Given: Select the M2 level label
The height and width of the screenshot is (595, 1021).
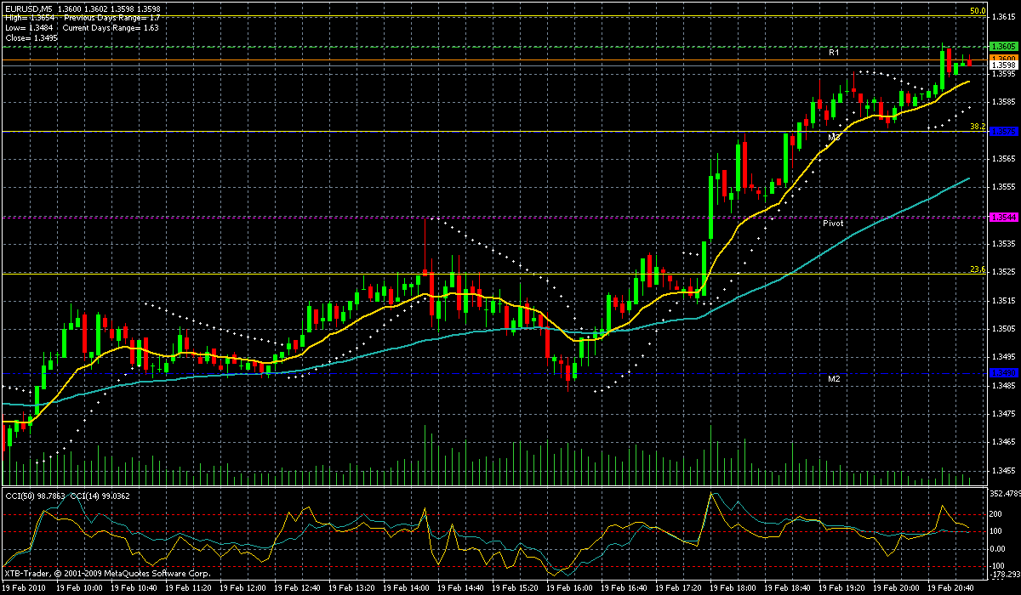Looking at the screenshot, I should [835, 377].
